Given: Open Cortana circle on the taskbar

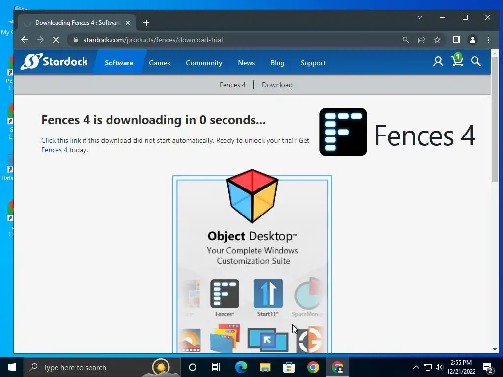Looking at the screenshot, I should (x=192, y=367).
